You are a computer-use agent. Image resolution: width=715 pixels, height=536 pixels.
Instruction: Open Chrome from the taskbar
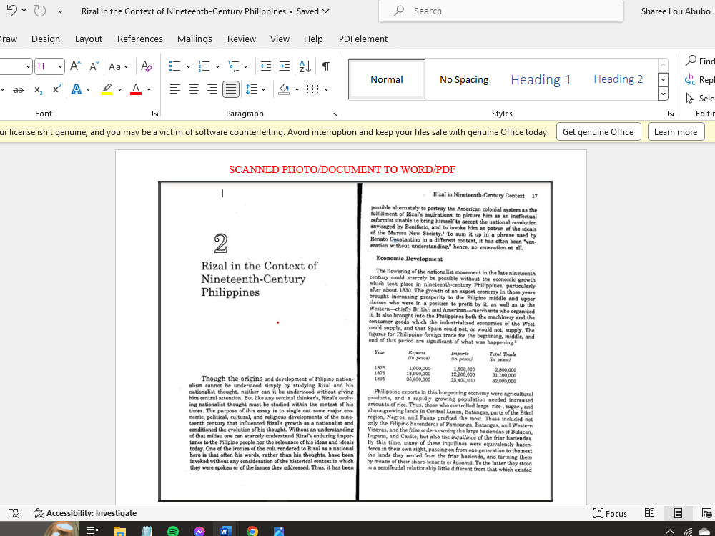[252, 531]
